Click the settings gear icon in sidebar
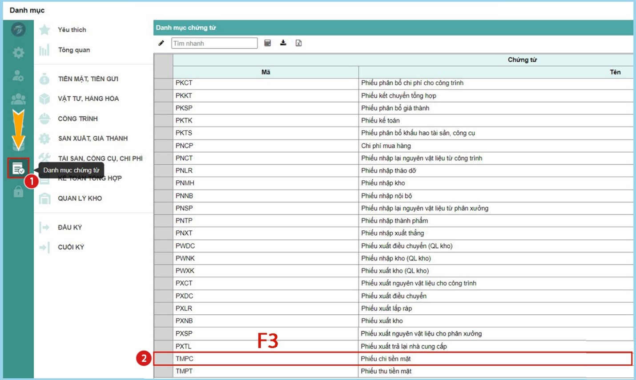 [x=18, y=53]
